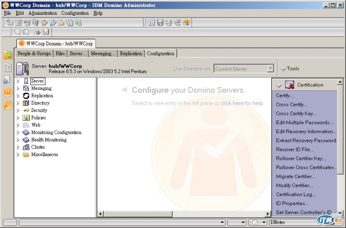Viewport: 346px width, 228px height.
Task: Click the Miscellaneous folder tree icon
Action: [26, 154]
